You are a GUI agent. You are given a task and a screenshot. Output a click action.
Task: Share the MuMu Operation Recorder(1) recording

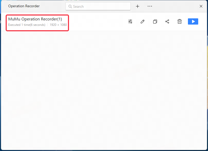pyautogui.click(x=167, y=21)
